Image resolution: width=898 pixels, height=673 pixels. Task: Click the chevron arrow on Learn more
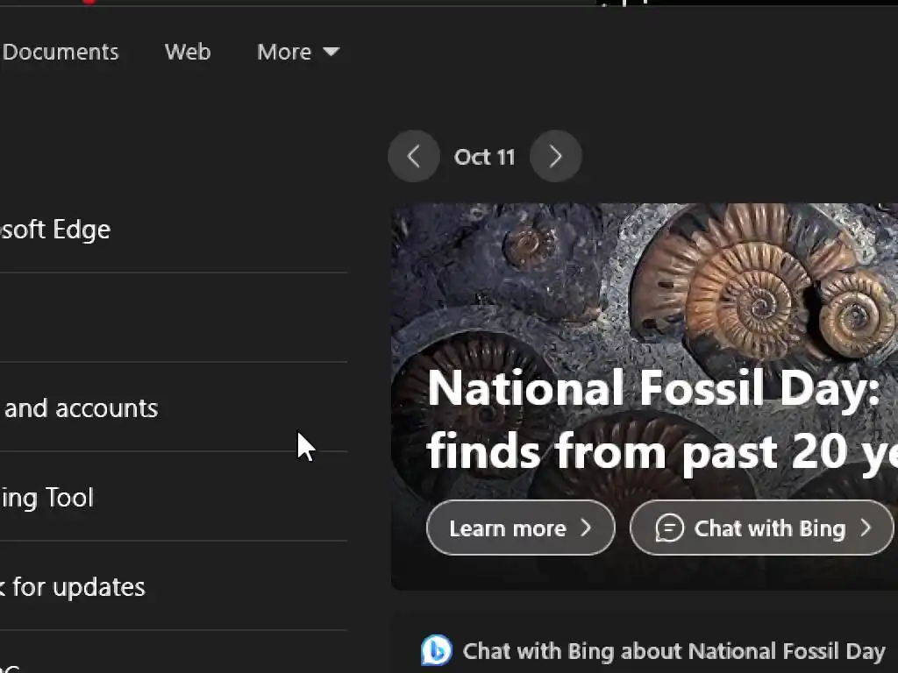pyautogui.click(x=586, y=528)
